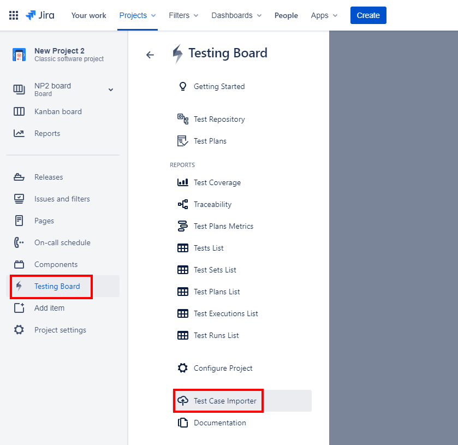Click the Getting Started lightbulb icon
Viewport: 458px width, 445px height.
pos(183,86)
